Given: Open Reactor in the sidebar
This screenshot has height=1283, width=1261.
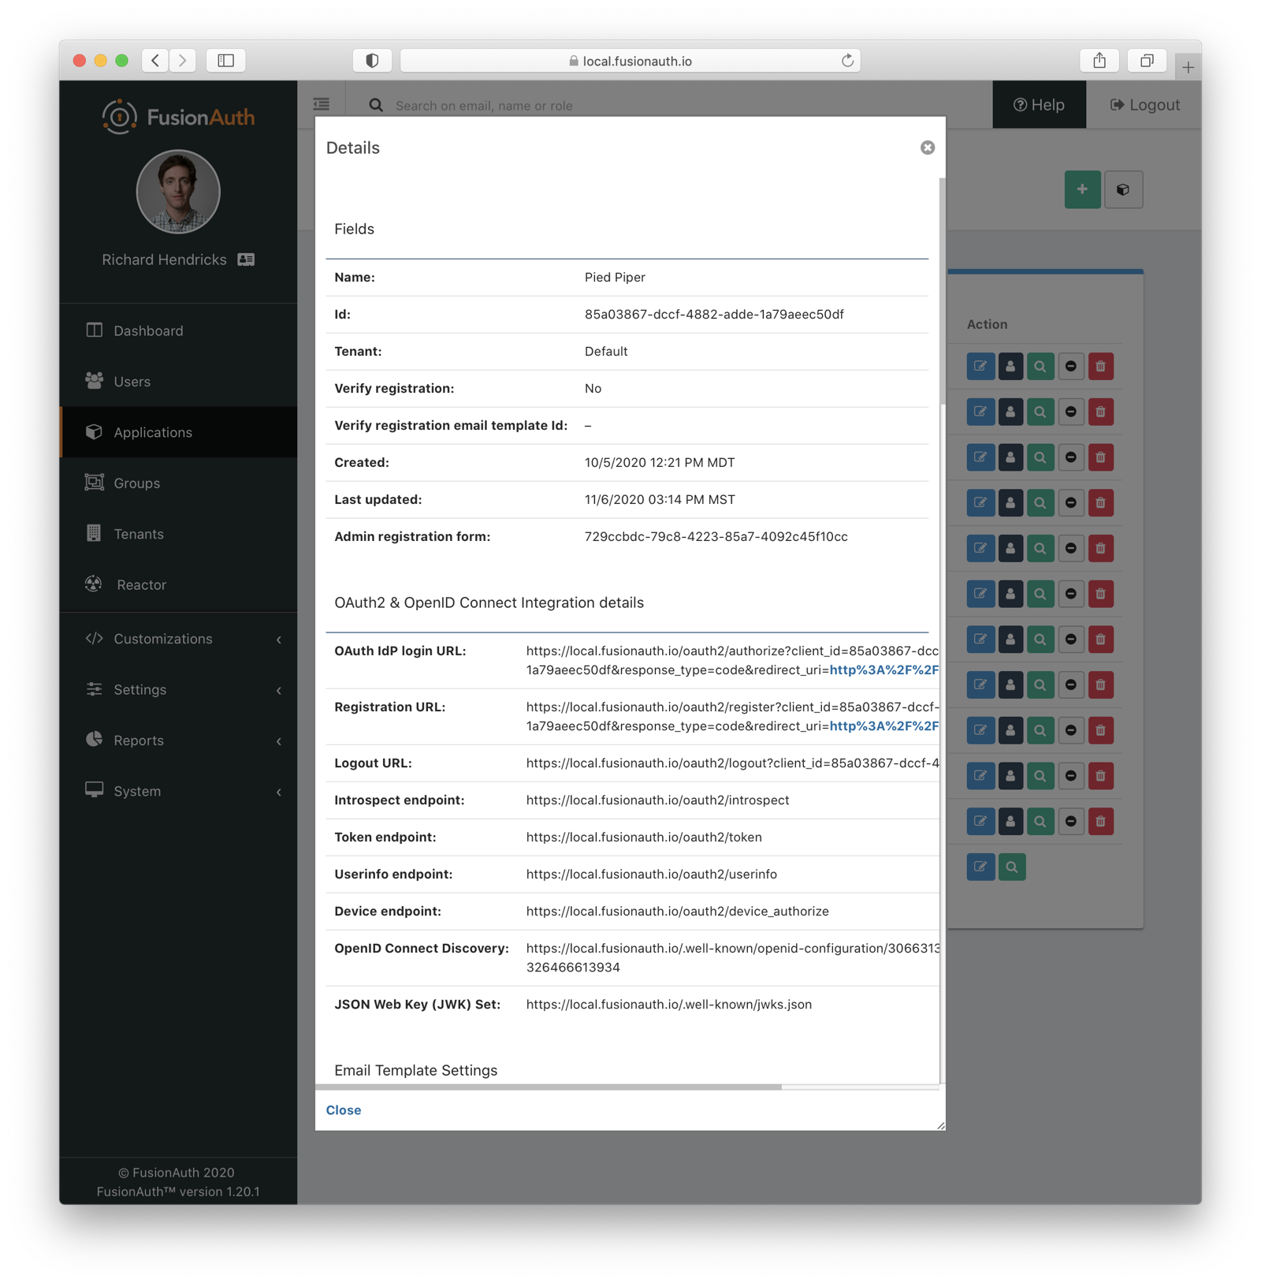Looking at the screenshot, I should coord(179,585).
